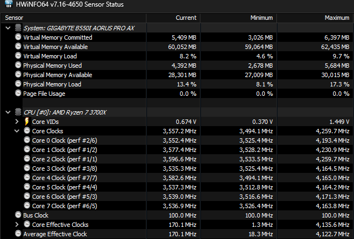Image resolution: width=354 pixels, height=239 pixels.
Task: Click the clock icon for Core 3 Clock
Action: (x=27, y=168)
